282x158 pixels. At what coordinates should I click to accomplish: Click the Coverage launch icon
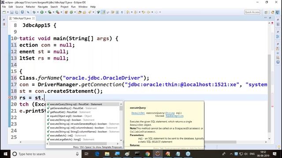coord(50,12)
